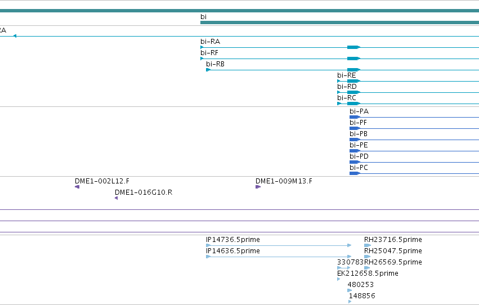Click the IP14736.5prime EST alignment line
Screen dimensions: 479x305
(279, 245)
